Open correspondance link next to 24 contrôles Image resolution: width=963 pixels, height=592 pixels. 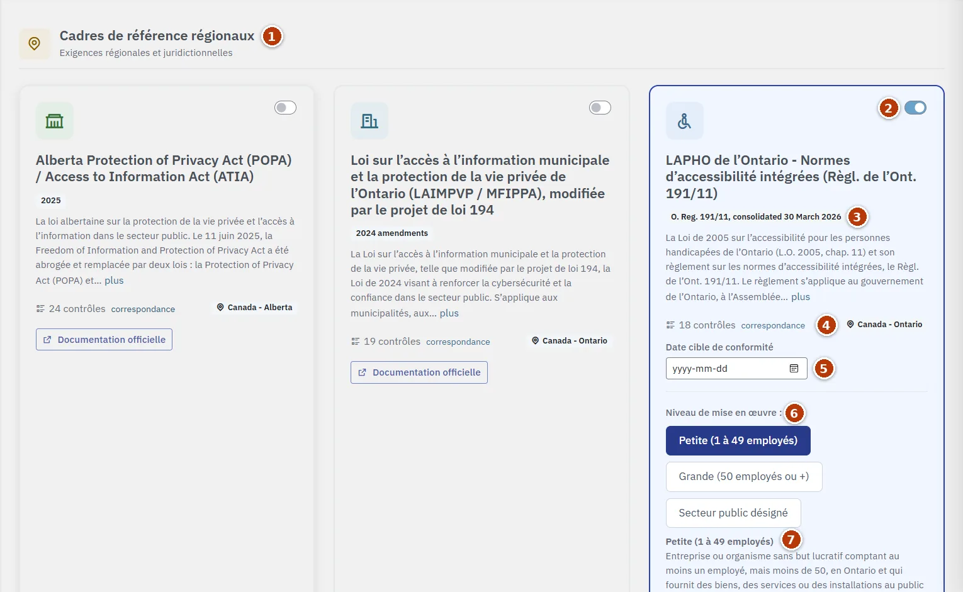click(143, 309)
